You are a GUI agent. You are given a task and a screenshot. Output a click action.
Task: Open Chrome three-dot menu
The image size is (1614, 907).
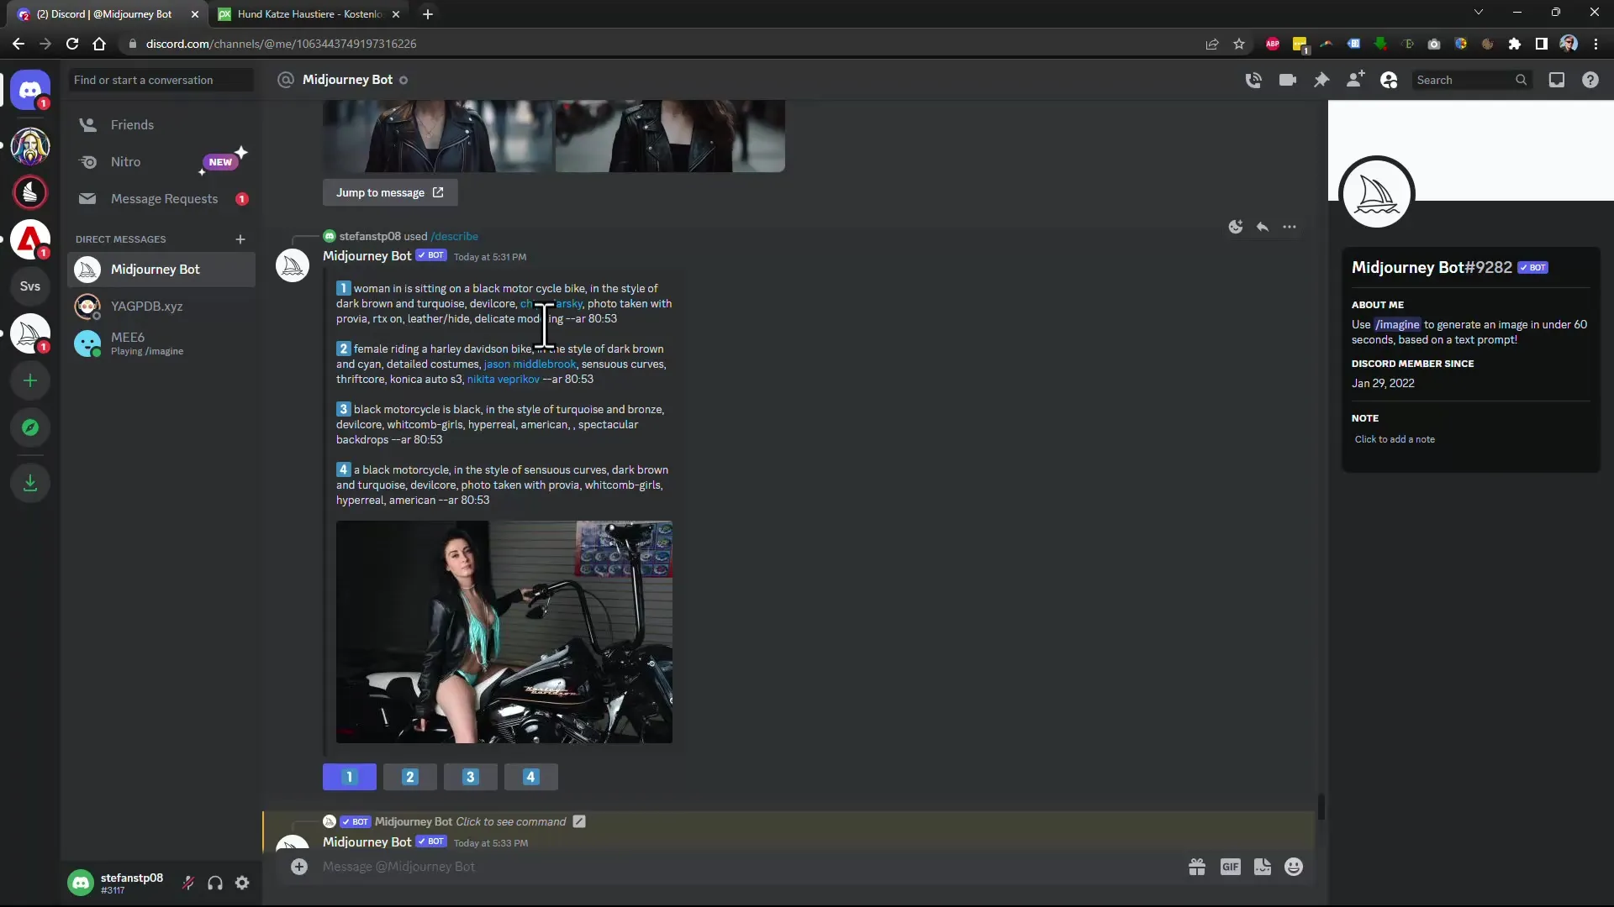click(x=1596, y=44)
